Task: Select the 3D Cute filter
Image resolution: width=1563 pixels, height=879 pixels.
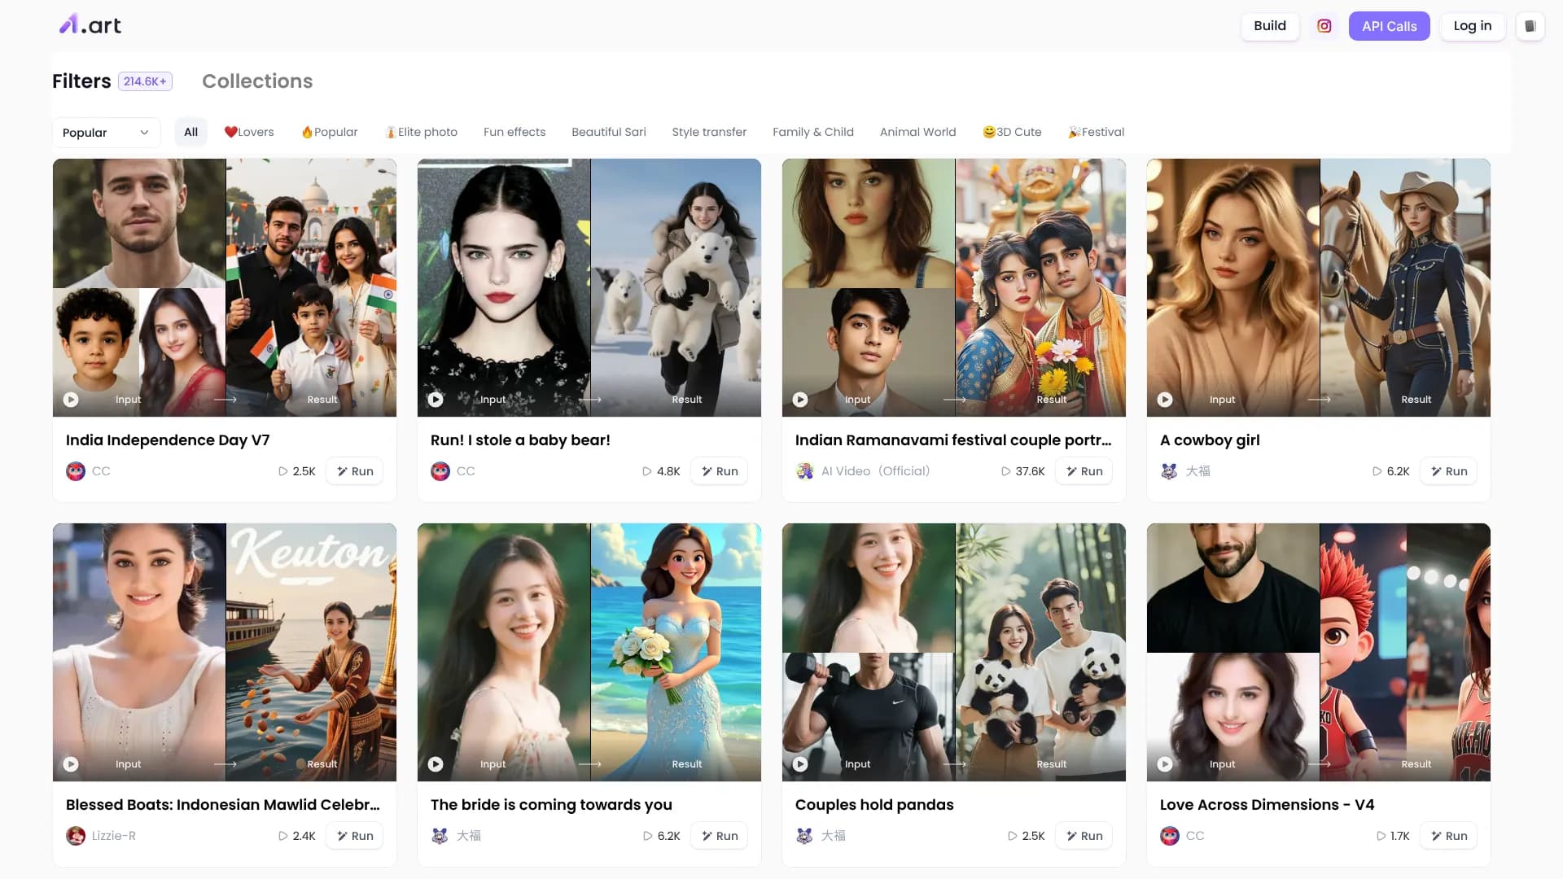Action: (1012, 132)
